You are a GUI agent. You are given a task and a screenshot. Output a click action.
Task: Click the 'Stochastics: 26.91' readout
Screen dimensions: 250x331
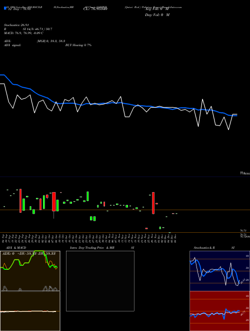[x=16, y=25]
